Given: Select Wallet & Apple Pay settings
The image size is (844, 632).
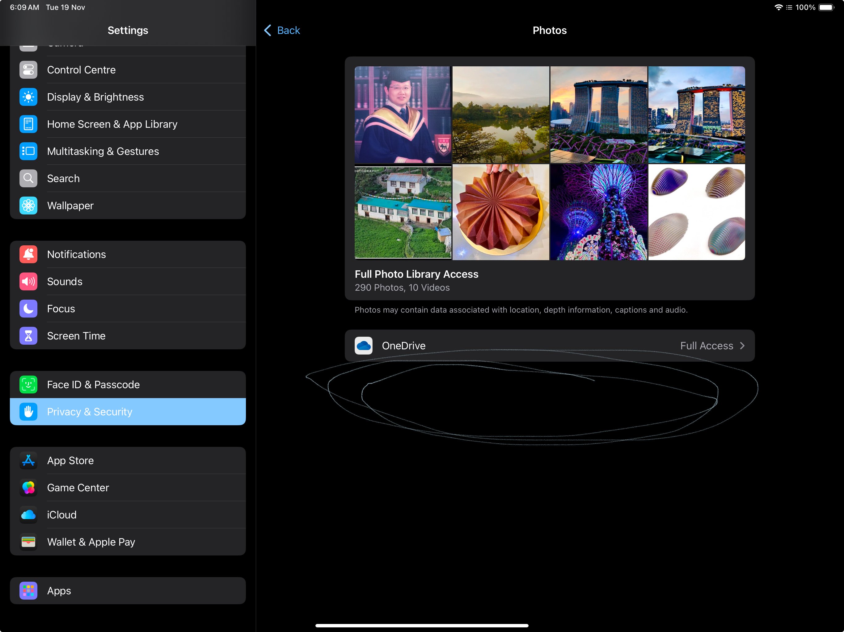Looking at the screenshot, I should [128, 542].
